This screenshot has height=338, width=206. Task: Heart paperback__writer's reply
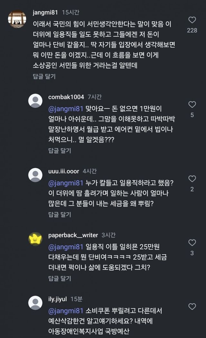192,243
